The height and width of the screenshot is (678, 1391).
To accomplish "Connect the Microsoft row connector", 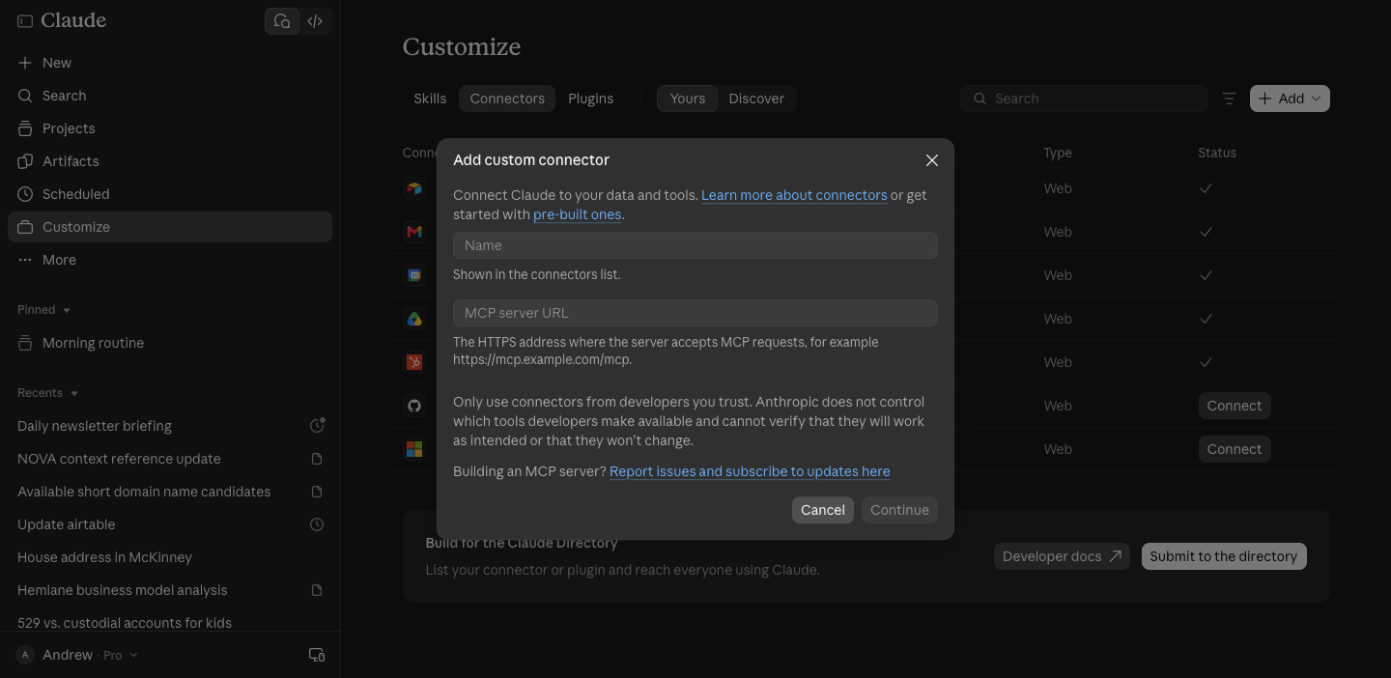I will click(1234, 449).
